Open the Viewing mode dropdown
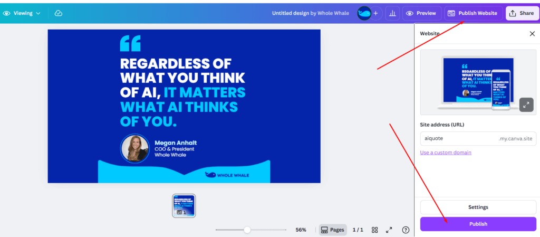 click(22, 13)
